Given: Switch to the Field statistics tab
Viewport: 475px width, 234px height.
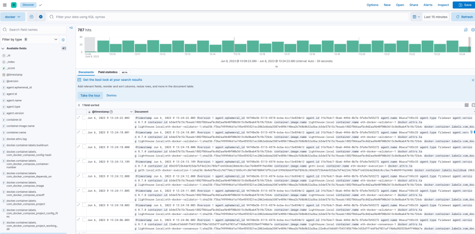Looking at the screenshot, I should 108,72.
